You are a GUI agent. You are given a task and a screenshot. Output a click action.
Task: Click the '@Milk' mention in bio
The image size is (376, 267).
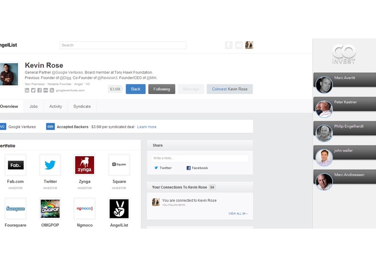pos(152,78)
